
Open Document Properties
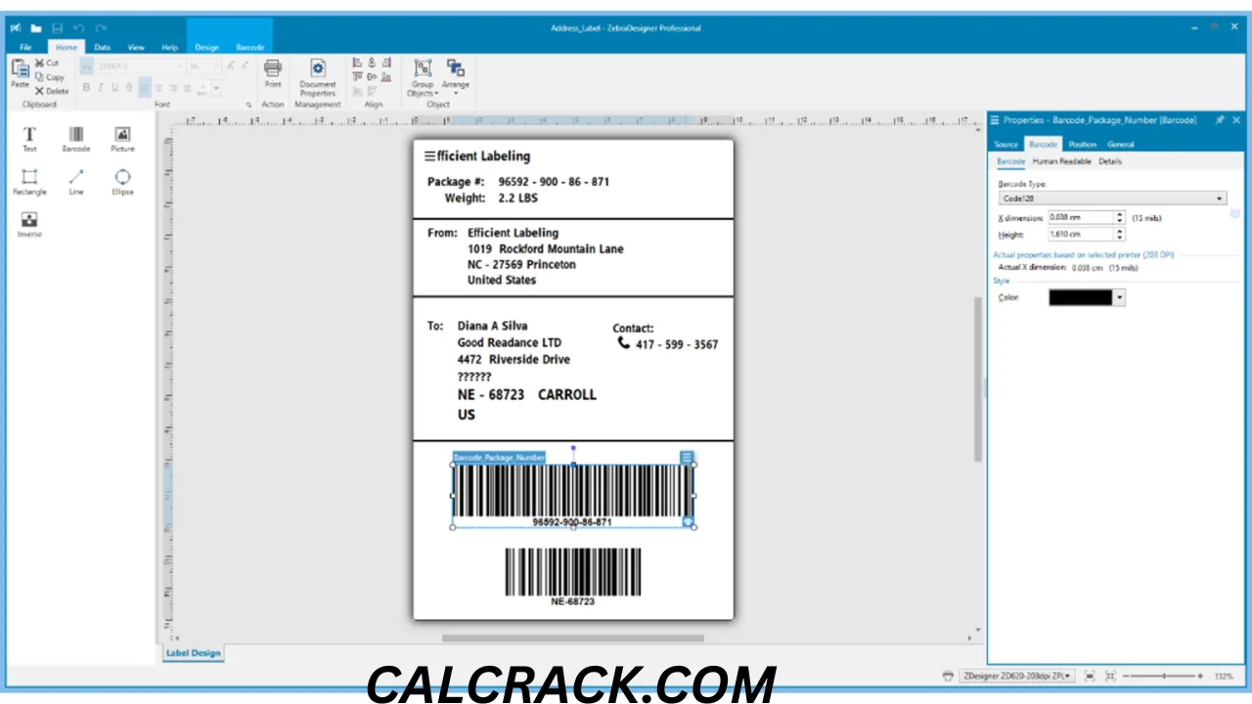(318, 77)
